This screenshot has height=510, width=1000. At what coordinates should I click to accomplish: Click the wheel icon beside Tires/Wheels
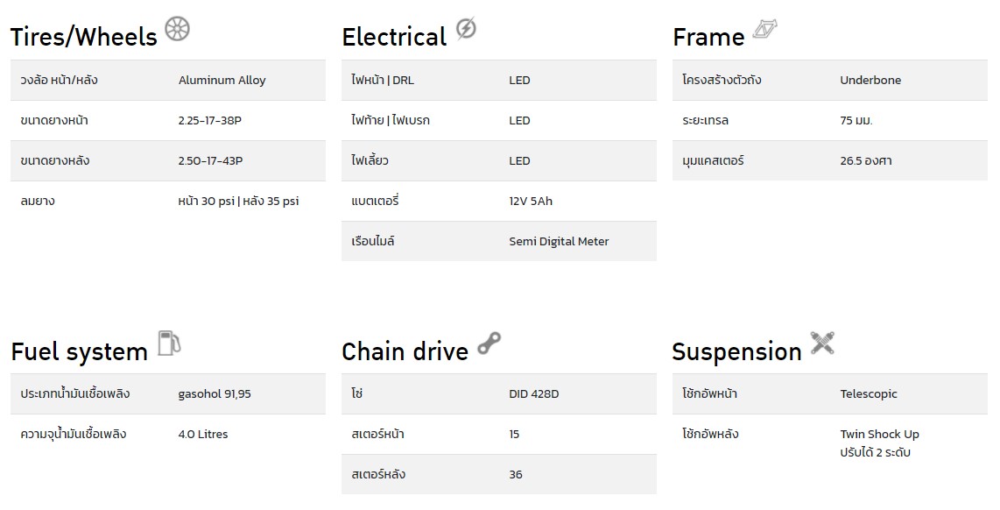click(177, 29)
